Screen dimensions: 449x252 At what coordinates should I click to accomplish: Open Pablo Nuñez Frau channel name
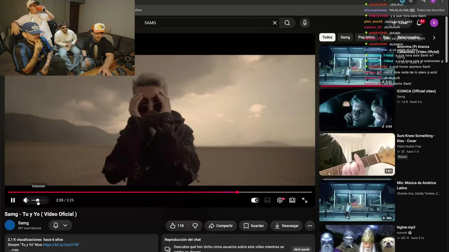click(409, 146)
